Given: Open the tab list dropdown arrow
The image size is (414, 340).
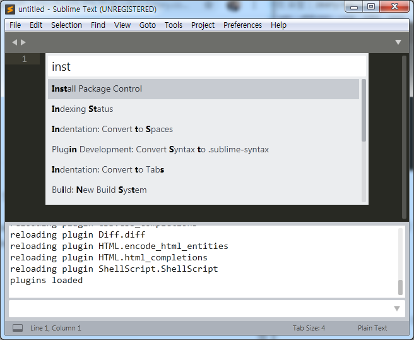Looking at the screenshot, I should 398,42.
